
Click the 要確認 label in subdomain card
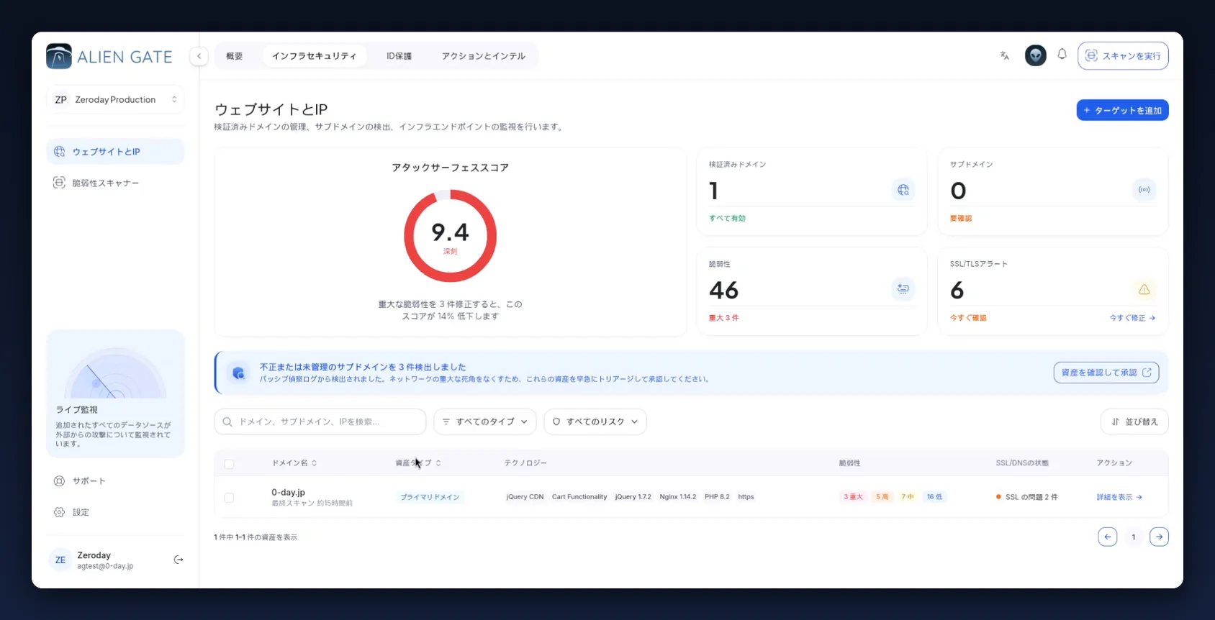pos(961,219)
